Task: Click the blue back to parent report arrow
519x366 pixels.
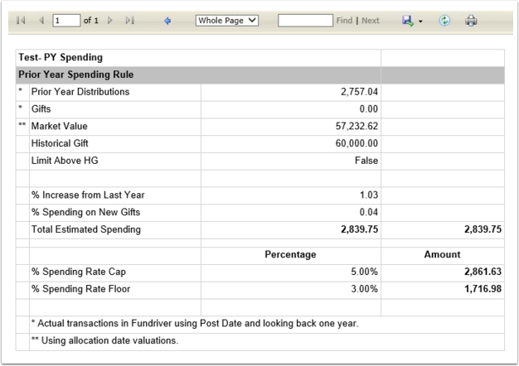Action: [167, 21]
